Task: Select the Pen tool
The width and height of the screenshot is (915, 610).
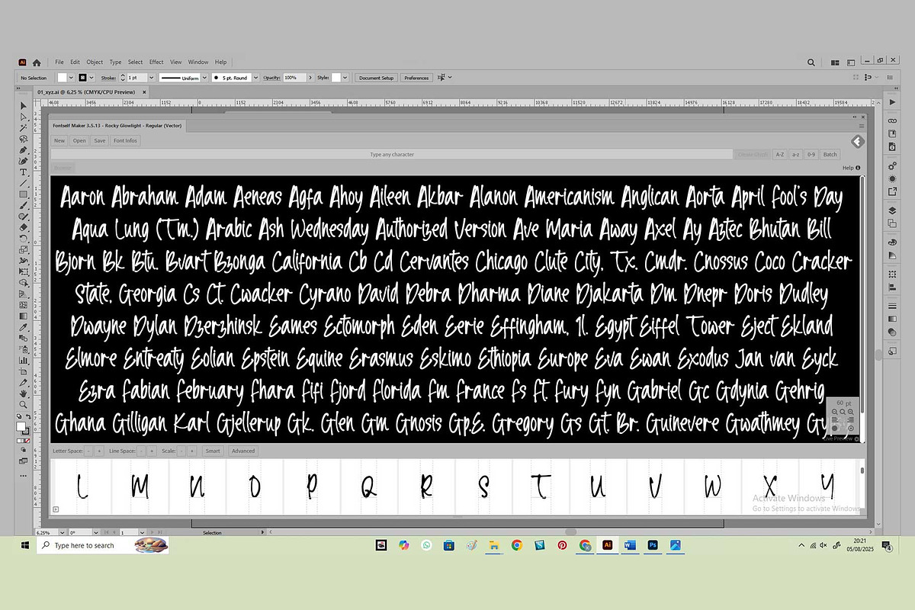Action: (23, 149)
